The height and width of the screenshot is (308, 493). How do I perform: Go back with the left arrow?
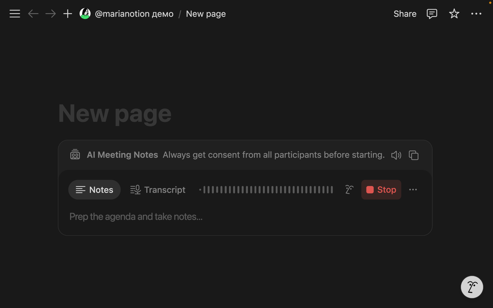pyautogui.click(x=33, y=14)
